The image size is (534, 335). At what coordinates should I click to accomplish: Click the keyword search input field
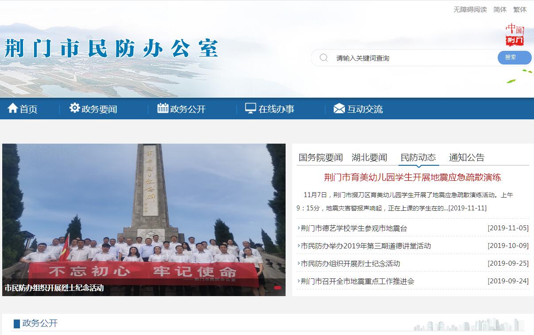(414, 58)
